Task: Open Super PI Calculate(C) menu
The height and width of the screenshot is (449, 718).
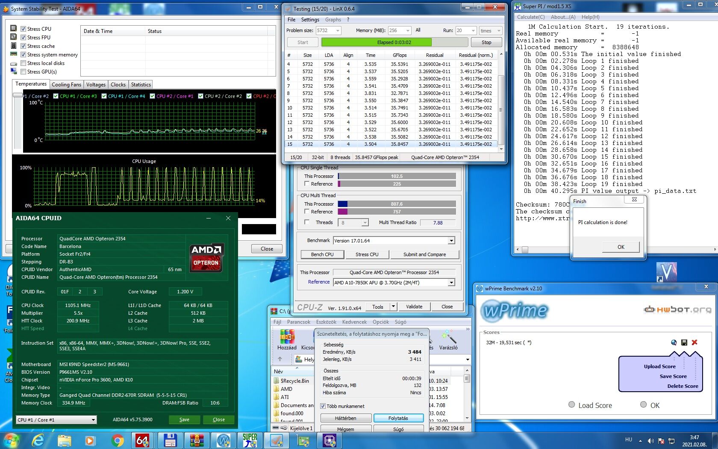Action: [x=531, y=17]
